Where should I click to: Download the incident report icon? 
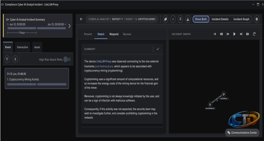[188, 19]
